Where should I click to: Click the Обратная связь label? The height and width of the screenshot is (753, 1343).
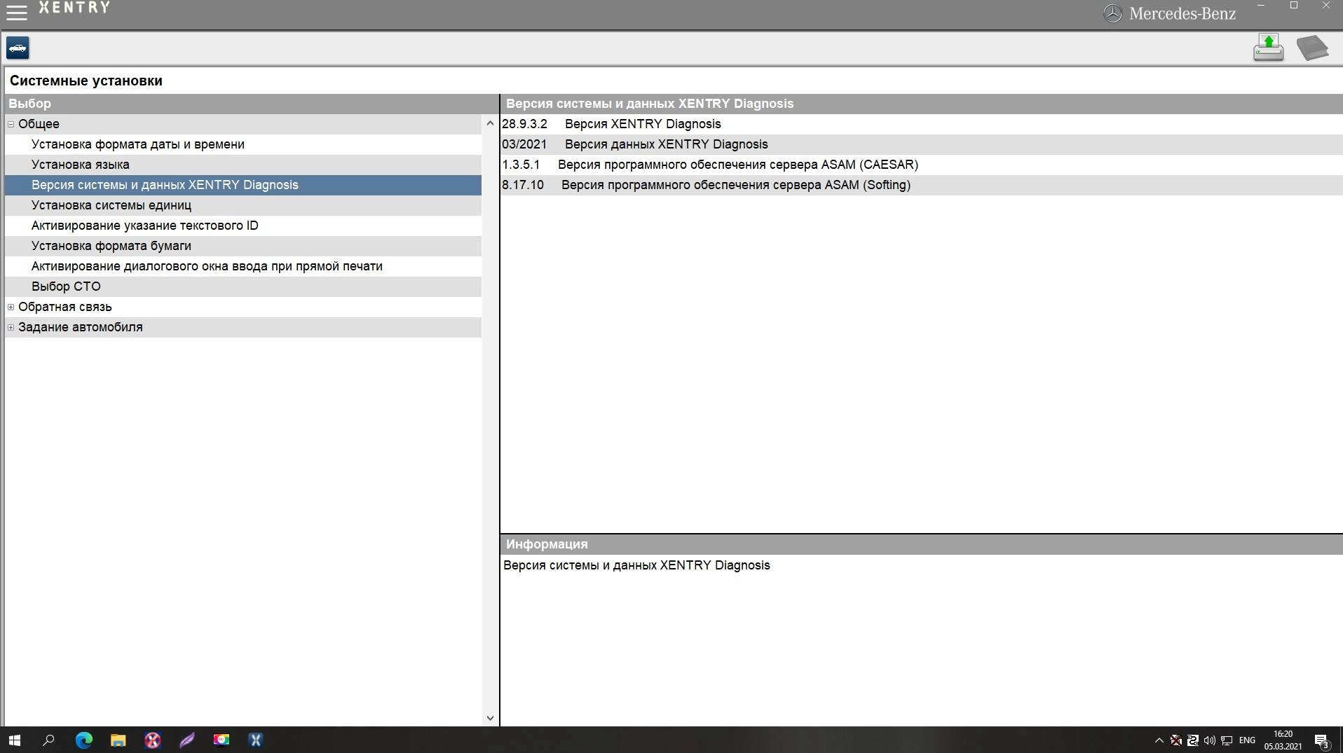(x=64, y=307)
